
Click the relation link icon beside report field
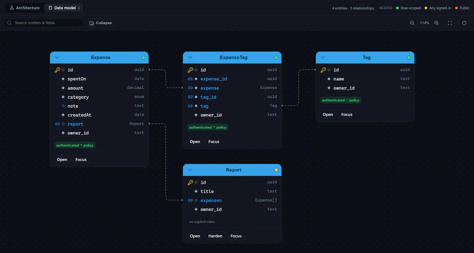(x=57, y=124)
